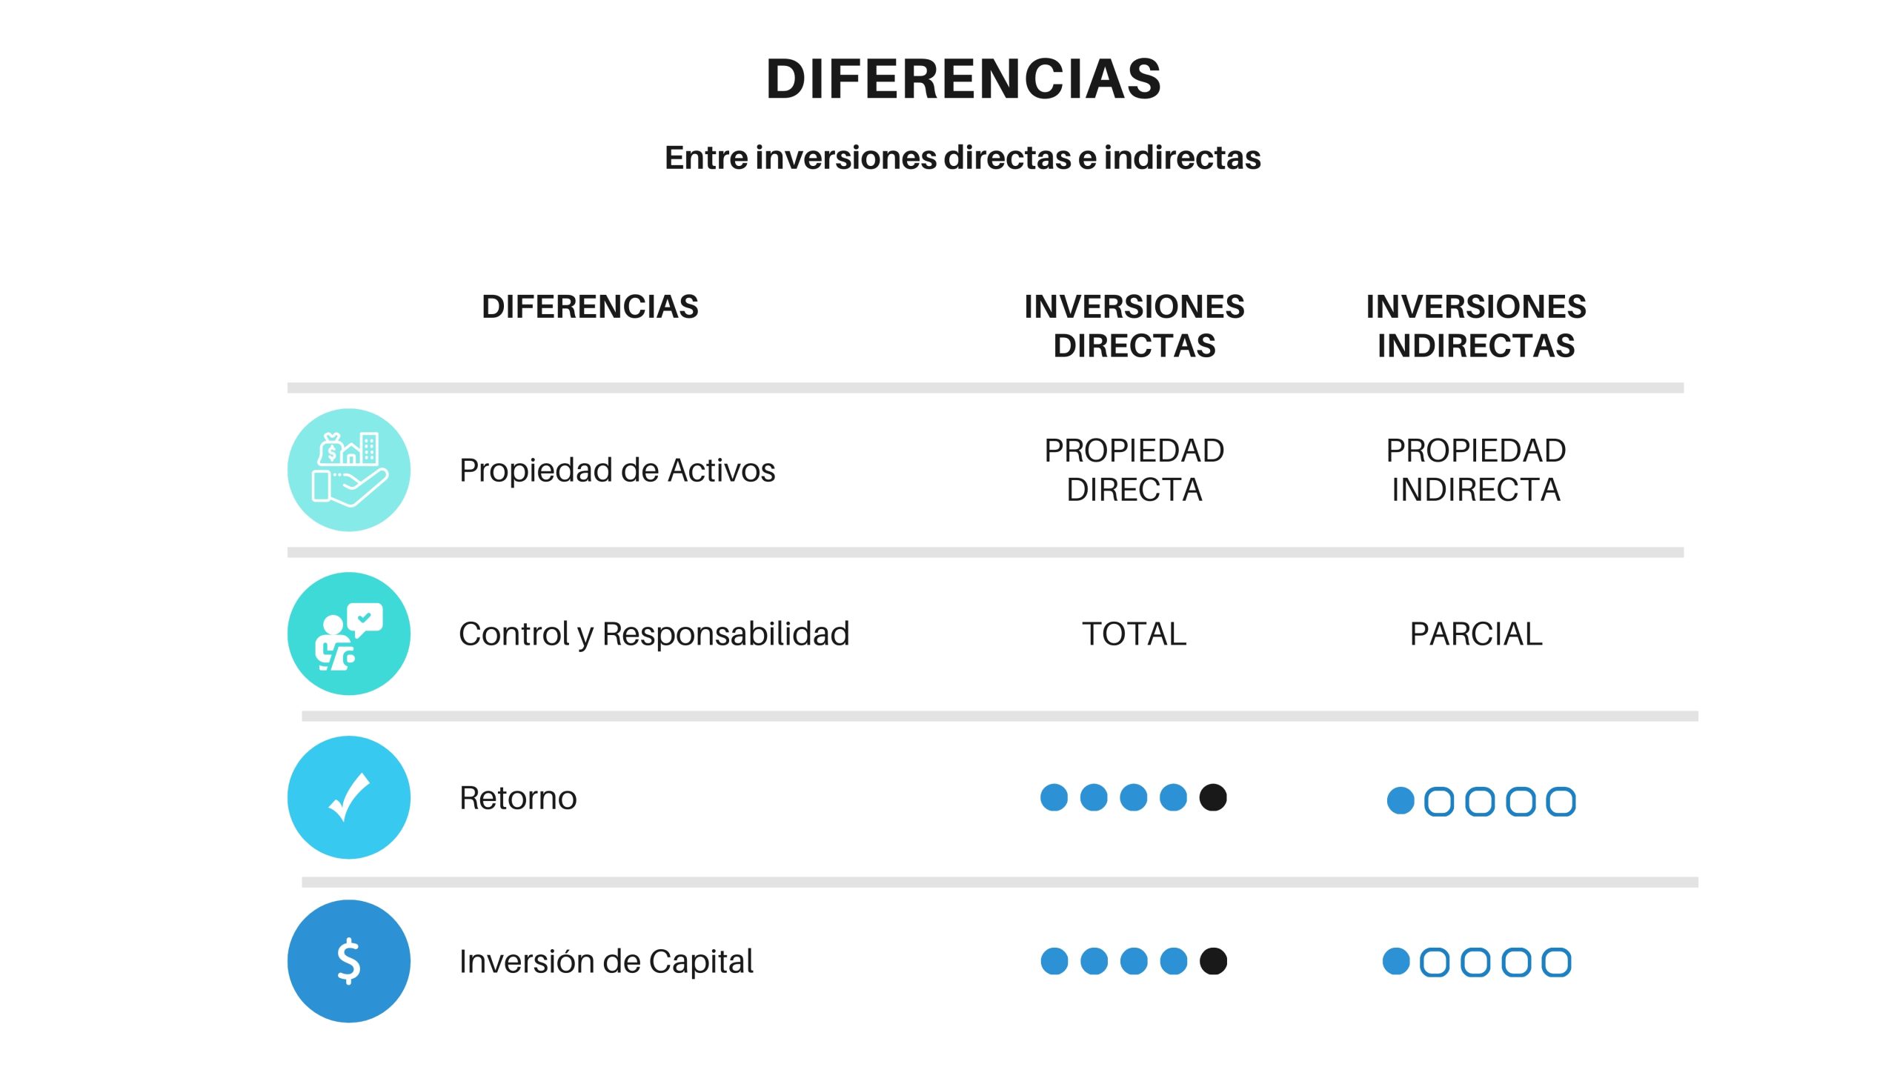Click first filled dot in Retorno indirectas rating
This screenshot has height=1067, width=1897.
[1401, 801]
